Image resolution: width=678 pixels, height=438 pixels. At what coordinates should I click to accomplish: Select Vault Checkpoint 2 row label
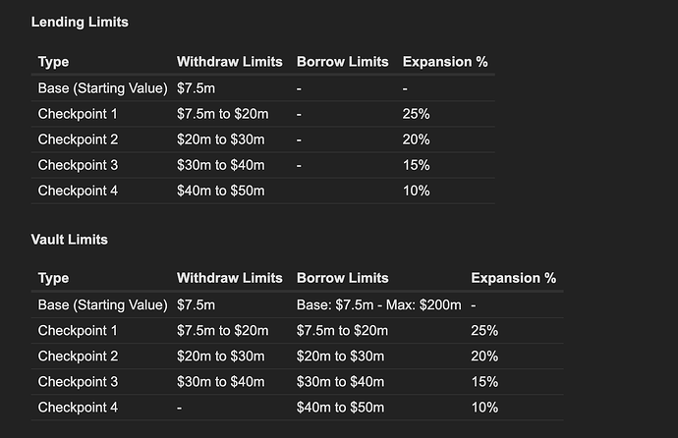tap(78, 356)
